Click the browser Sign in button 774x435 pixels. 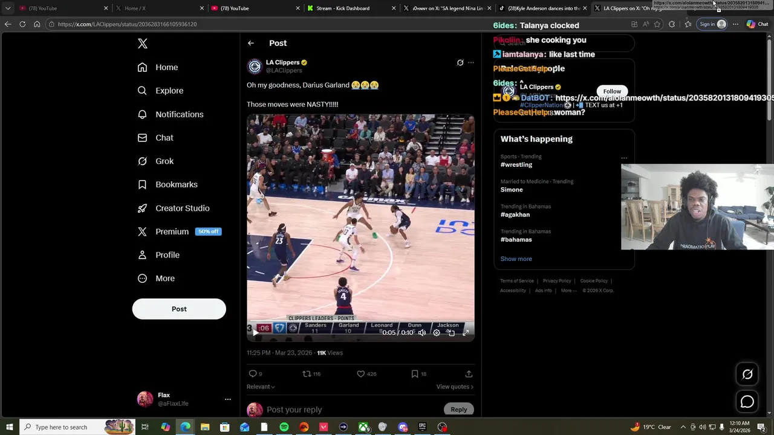tap(712, 24)
